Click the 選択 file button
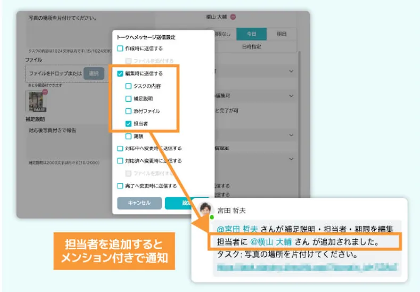The width and height of the screenshot is (420, 292). [x=94, y=73]
